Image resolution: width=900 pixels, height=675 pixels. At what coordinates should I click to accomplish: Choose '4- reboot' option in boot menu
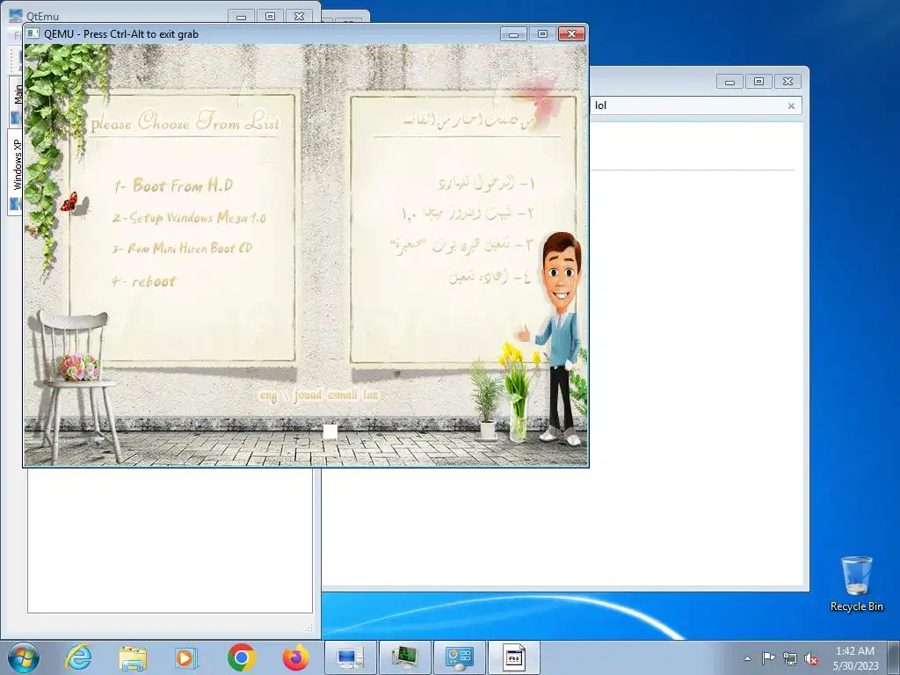point(143,281)
